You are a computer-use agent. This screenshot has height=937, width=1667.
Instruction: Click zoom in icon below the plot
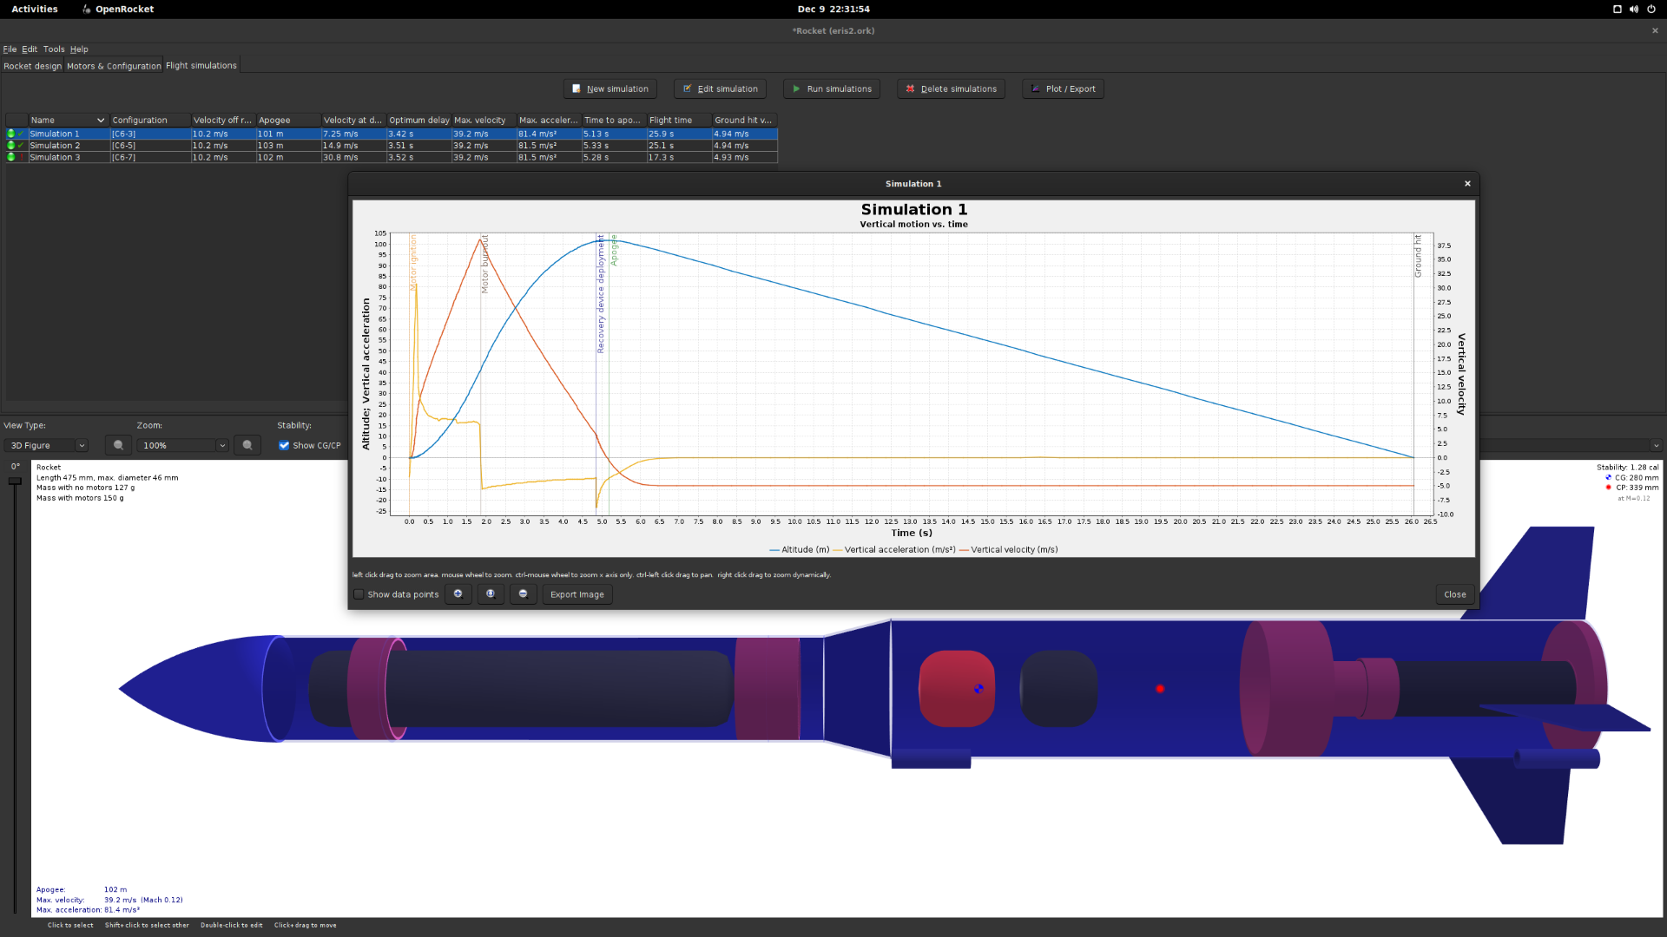(458, 594)
